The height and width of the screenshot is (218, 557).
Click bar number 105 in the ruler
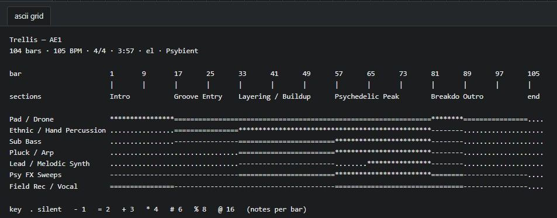coord(534,74)
